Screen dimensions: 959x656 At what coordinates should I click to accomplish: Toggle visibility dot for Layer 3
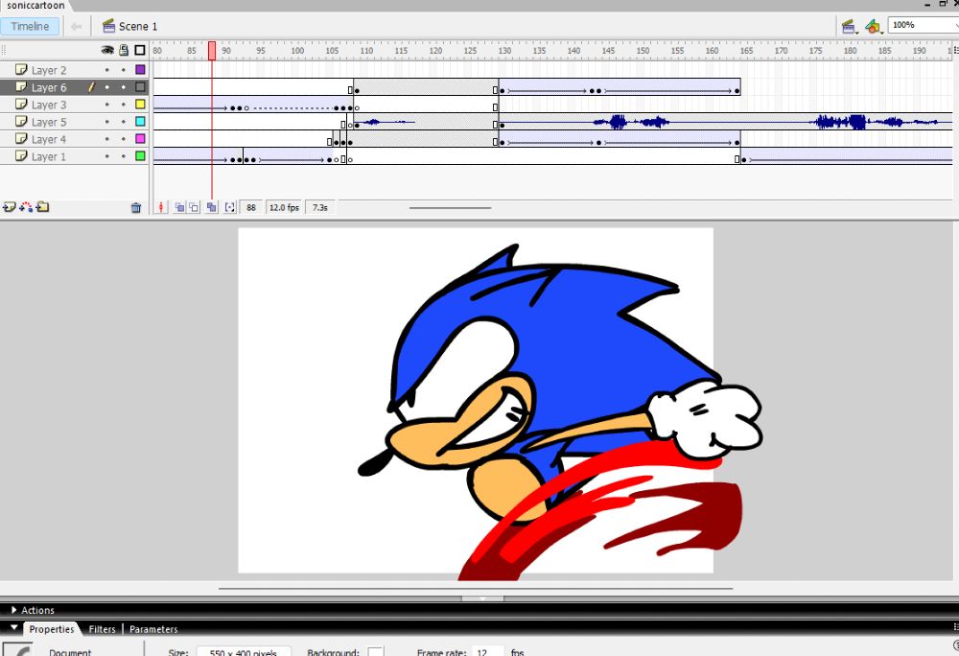[x=107, y=105]
